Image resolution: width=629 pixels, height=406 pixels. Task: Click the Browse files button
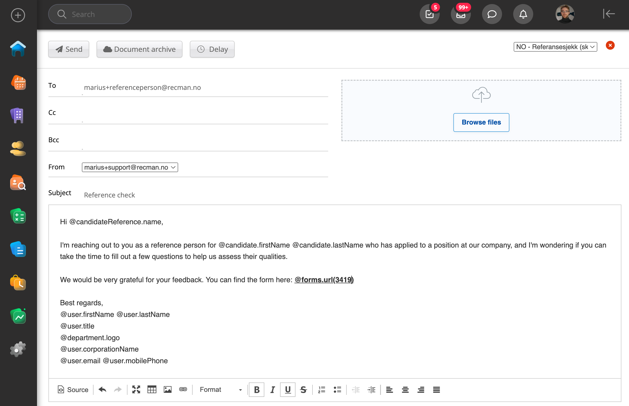point(481,122)
